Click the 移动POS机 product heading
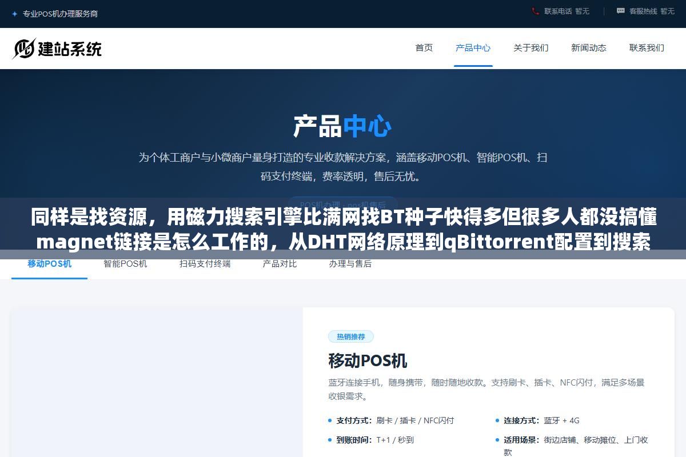This screenshot has height=457, width=686. pos(368,360)
